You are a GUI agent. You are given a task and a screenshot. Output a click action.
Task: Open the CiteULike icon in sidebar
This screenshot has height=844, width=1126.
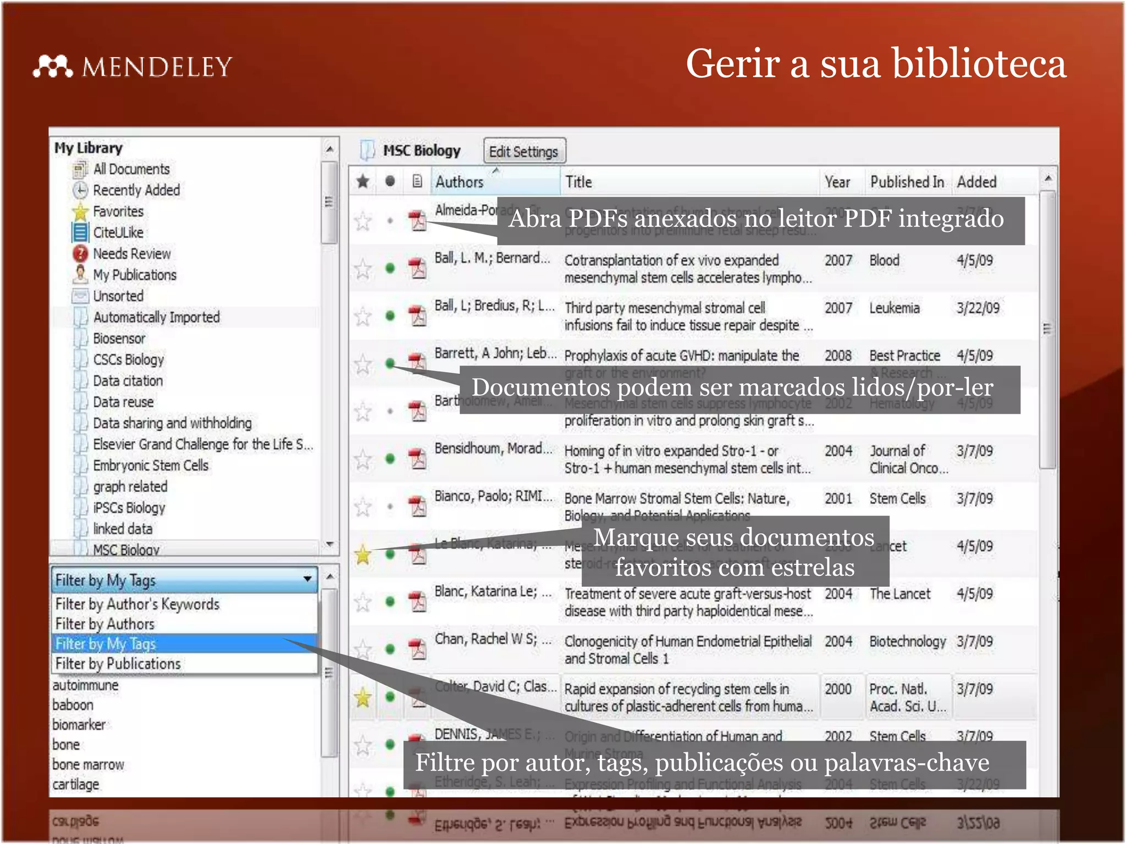point(80,232)
